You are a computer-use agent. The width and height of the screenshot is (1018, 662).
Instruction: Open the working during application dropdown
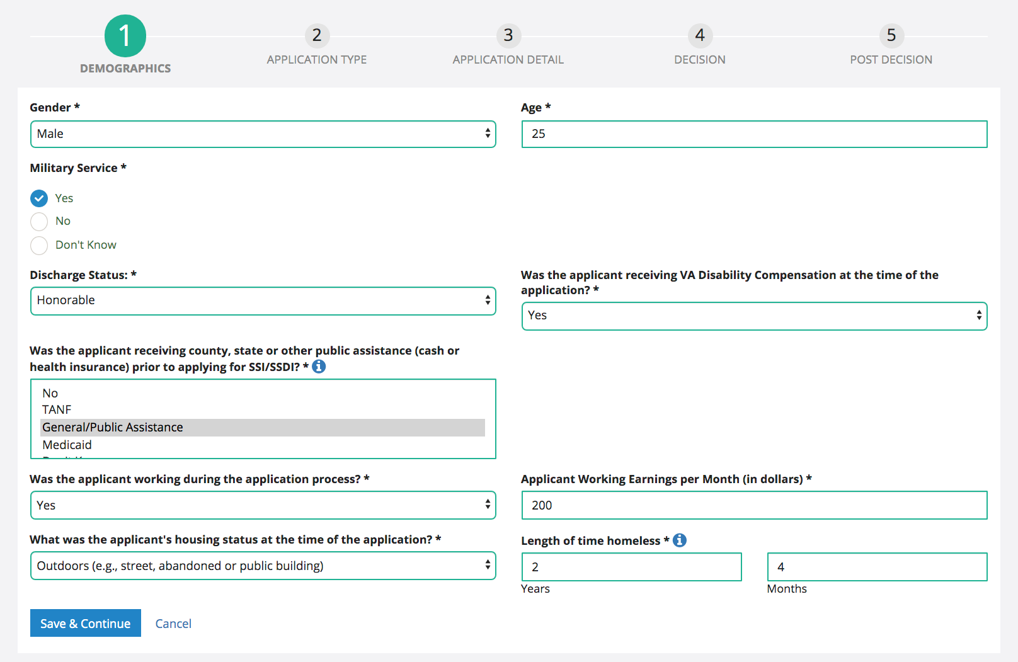click(x=263, y=505)
